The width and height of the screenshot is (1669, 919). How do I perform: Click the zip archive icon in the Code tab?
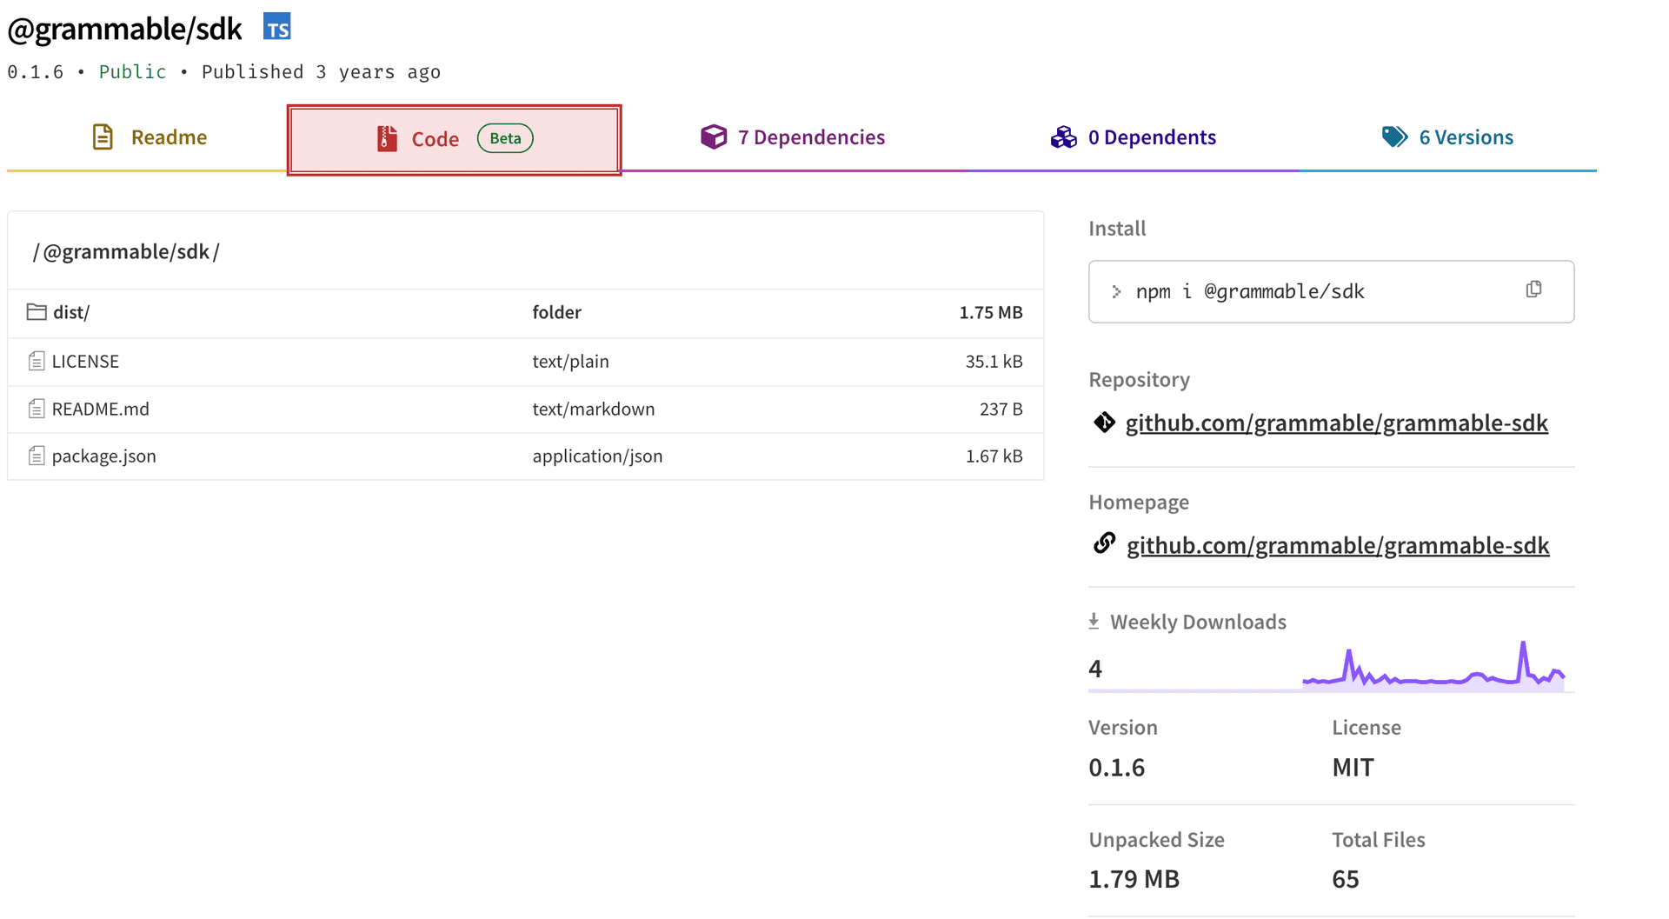click(386, 138)
